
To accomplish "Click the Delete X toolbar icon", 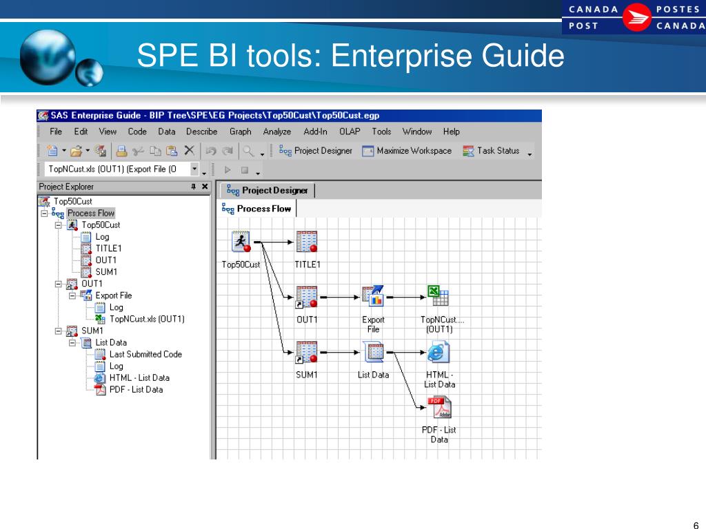I will pyautogui.click(x=190, y=150).
